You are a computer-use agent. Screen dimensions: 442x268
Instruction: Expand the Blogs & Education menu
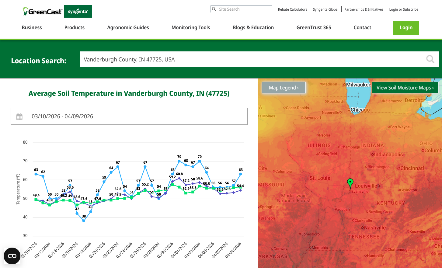pos(253,27)
